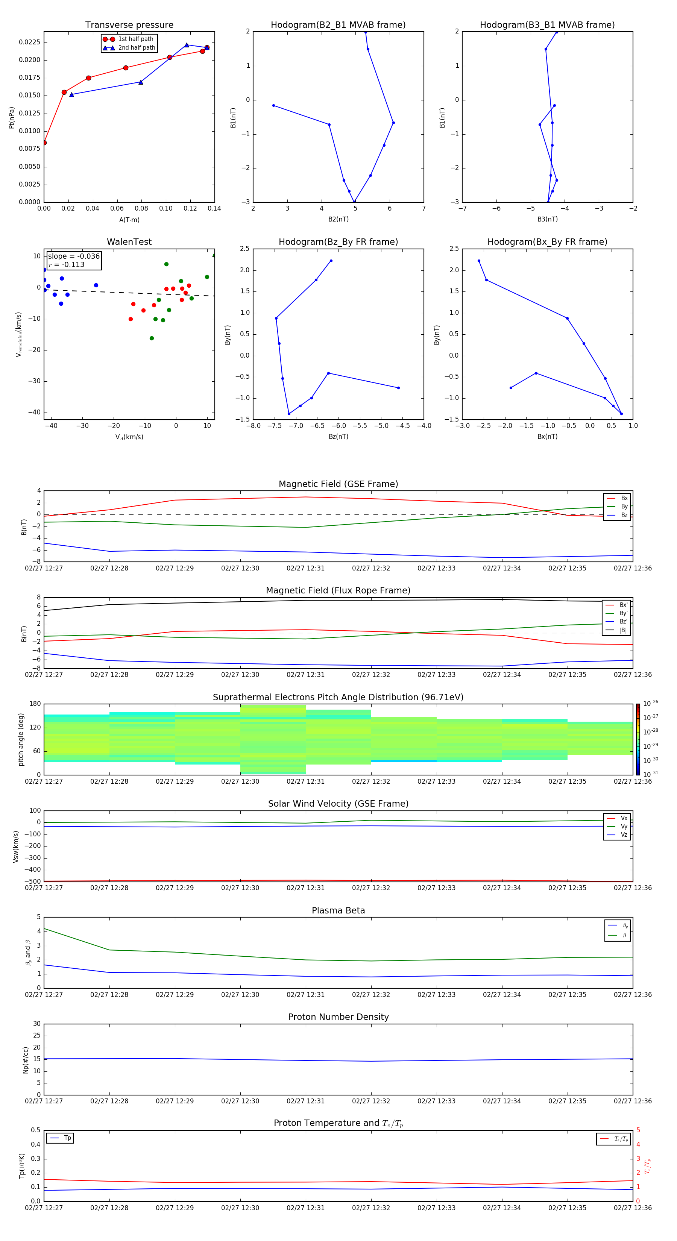
Task: Click the isolated red point at Transverse pressure origin
Action: coord(44,143)
